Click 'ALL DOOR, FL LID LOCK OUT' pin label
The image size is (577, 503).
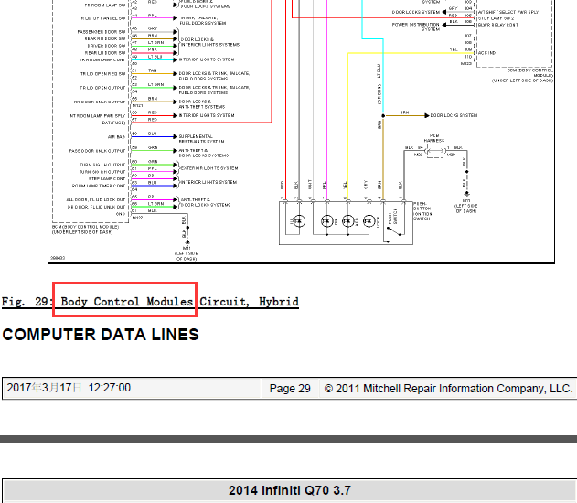click(x=96, y=199)
